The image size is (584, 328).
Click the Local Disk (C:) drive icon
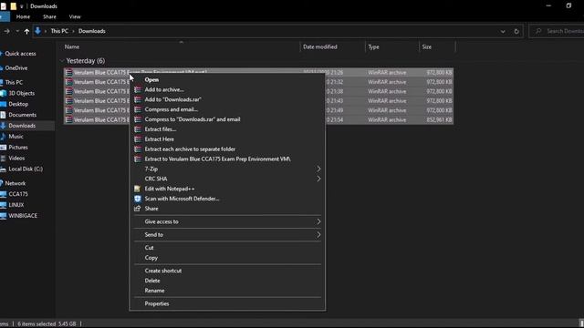[x=4, y=169]
